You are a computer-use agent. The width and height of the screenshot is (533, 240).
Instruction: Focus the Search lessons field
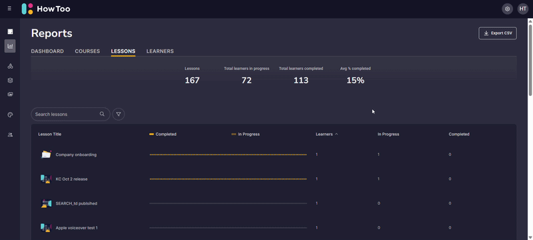click(x=71, y=114)
